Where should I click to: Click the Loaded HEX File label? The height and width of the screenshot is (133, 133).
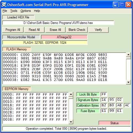click(x=18, y=17)
